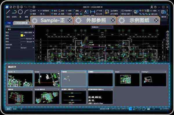Activate the Move command
Screen dimensions: 174x115
pyautogui.click(x=54, y=11)
